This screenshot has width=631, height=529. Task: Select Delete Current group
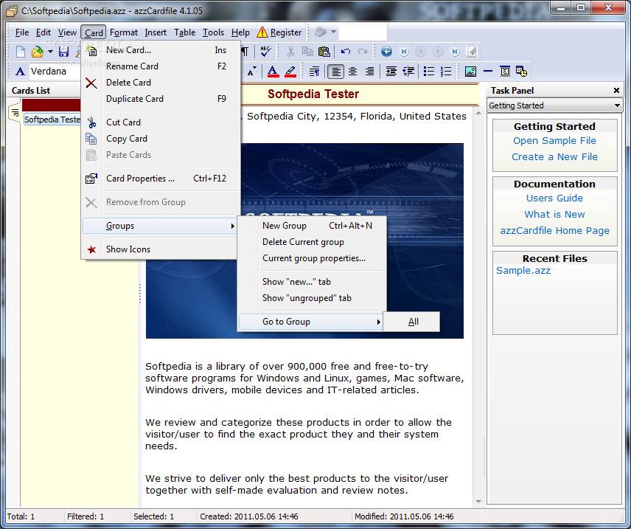click(x=312, y=242)
